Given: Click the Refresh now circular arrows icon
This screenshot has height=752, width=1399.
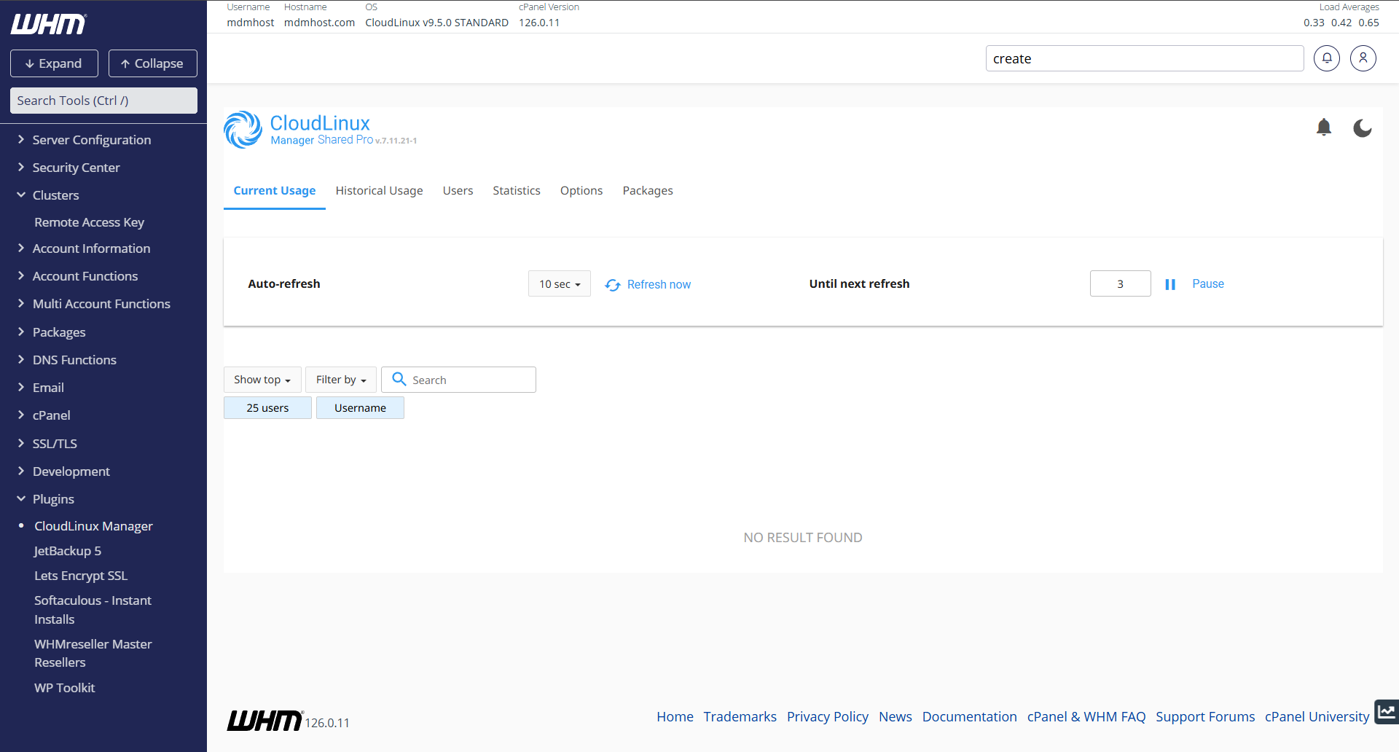Looking at the screenshot, I should (x=613, y=285).
